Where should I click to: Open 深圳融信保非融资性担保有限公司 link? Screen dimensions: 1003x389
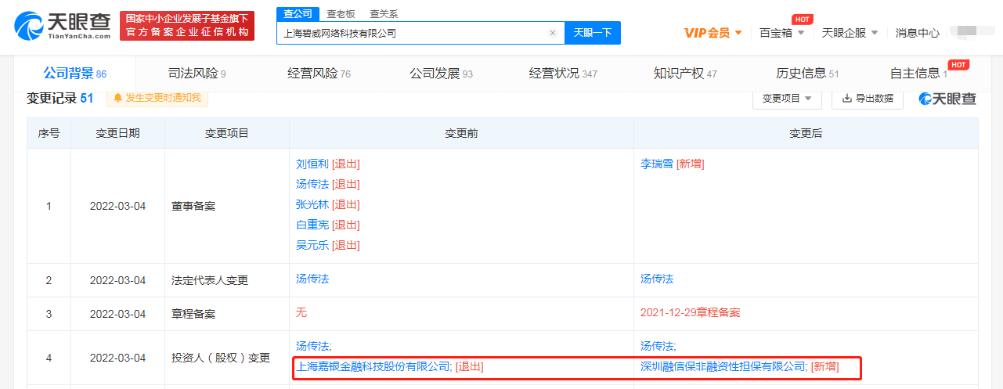point(723,366)
